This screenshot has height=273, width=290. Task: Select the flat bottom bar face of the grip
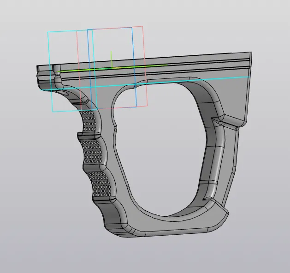tap(176, 232)
